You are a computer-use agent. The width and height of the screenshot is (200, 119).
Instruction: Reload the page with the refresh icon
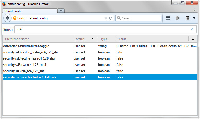tap(111, 18)
